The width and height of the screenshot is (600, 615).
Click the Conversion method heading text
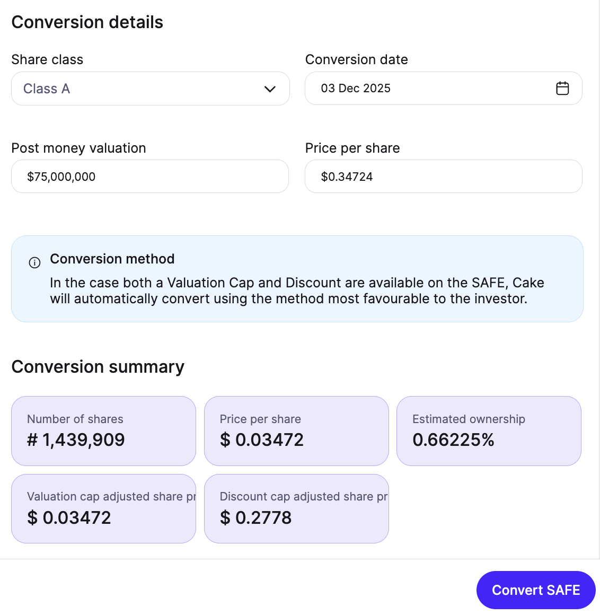point(112,259)
